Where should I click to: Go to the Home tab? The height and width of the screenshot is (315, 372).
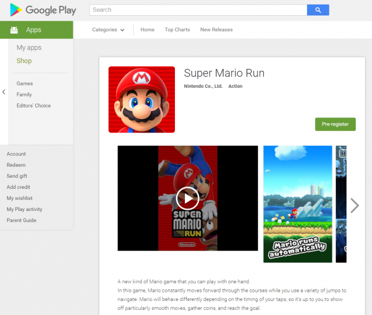click(x=147, y=30)
